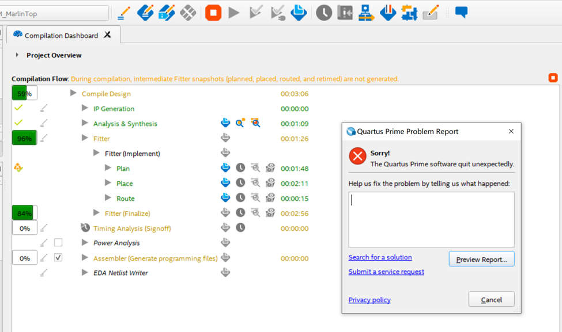Expand the Compile Design row
Viewport: 562px width, 332px height.
tap(73, 93)
